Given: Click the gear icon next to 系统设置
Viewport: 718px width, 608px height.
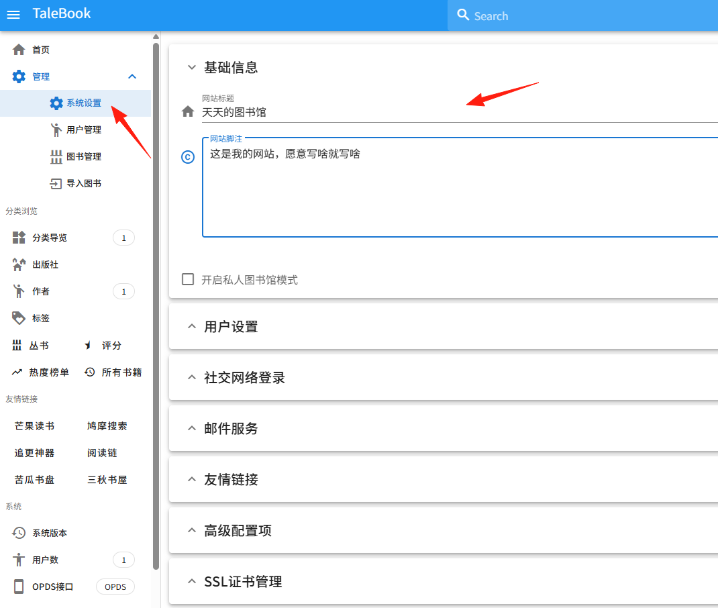Looking at the screenshot, I should pyautogui.click(x=56, y=103).
